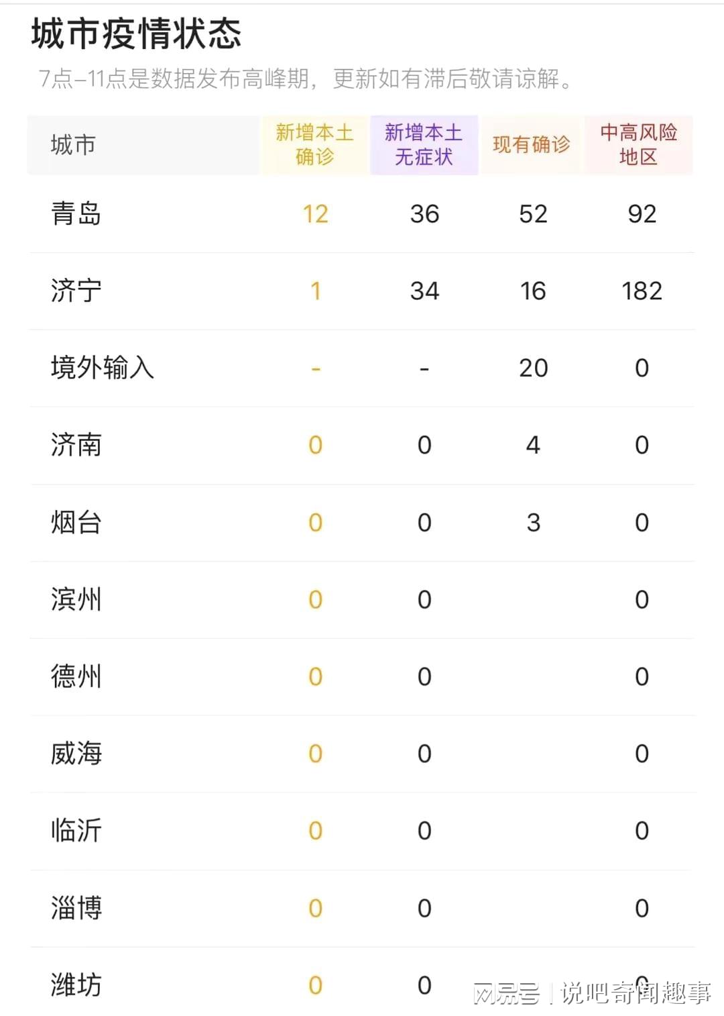Select the 滨州 city entry
Viewport: 724px width, 1016px height.
click(x=76, y=599)
